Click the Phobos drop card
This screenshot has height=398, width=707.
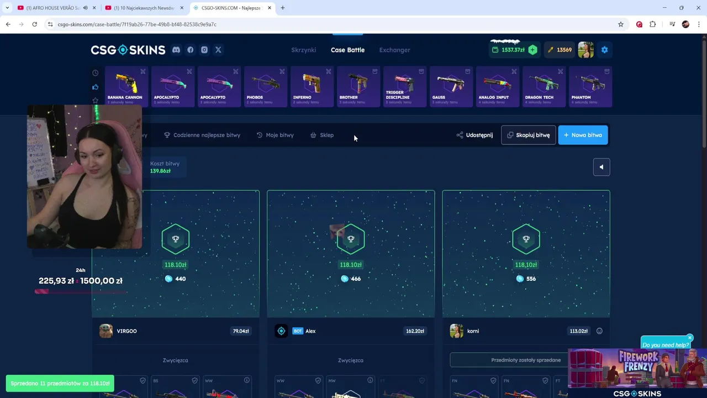coord(266,86)
